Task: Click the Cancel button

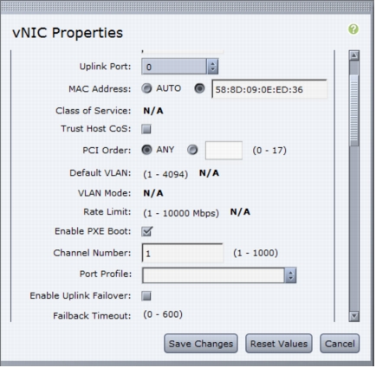Action: 340,344
